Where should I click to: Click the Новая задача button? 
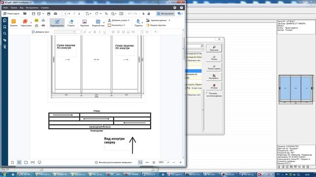(x=11, y=14)
